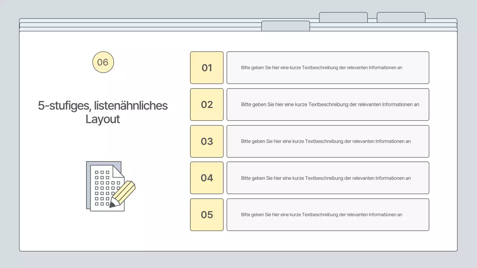Select the yellow 01 number box
Image resolution: width=477 pixels, height=268 pixels.
point(207,68)
